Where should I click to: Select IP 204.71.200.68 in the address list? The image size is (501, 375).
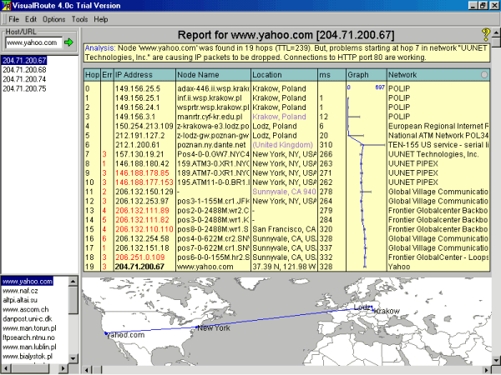click(x=24, y=70)
